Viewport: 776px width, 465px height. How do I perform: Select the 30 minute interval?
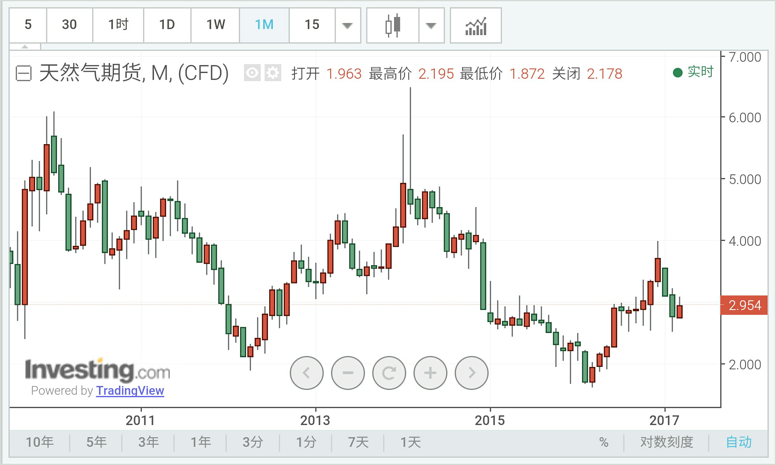(x=69, y=25)
